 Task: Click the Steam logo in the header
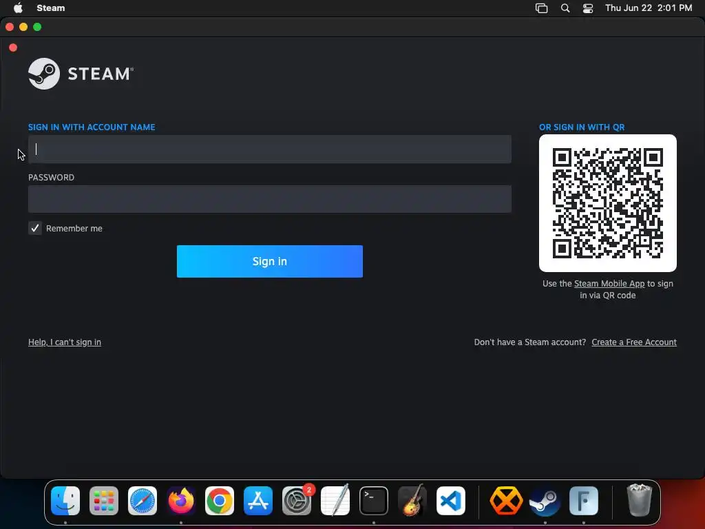[x=81, y=73]
